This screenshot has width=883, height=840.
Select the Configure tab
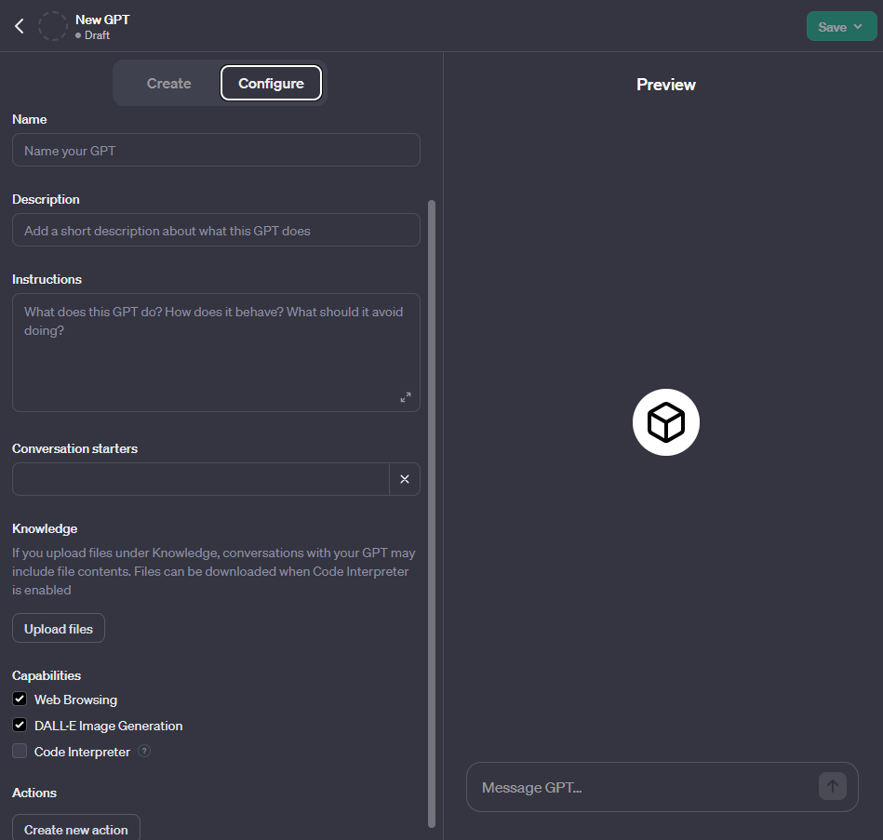271,84
